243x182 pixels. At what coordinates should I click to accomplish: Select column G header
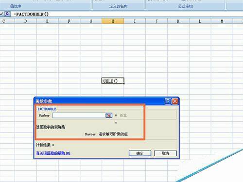[x=91, y=21]
